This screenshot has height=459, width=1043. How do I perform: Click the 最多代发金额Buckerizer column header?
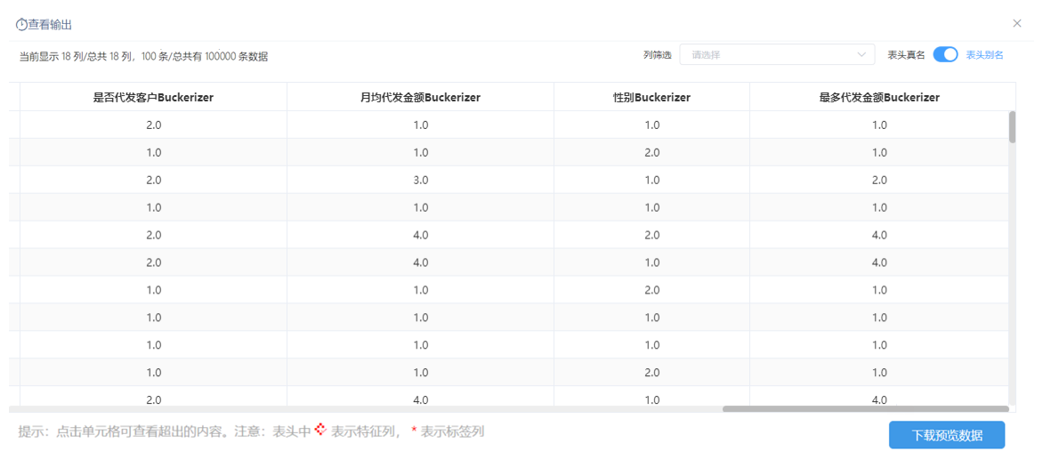[x=878, y=97]
